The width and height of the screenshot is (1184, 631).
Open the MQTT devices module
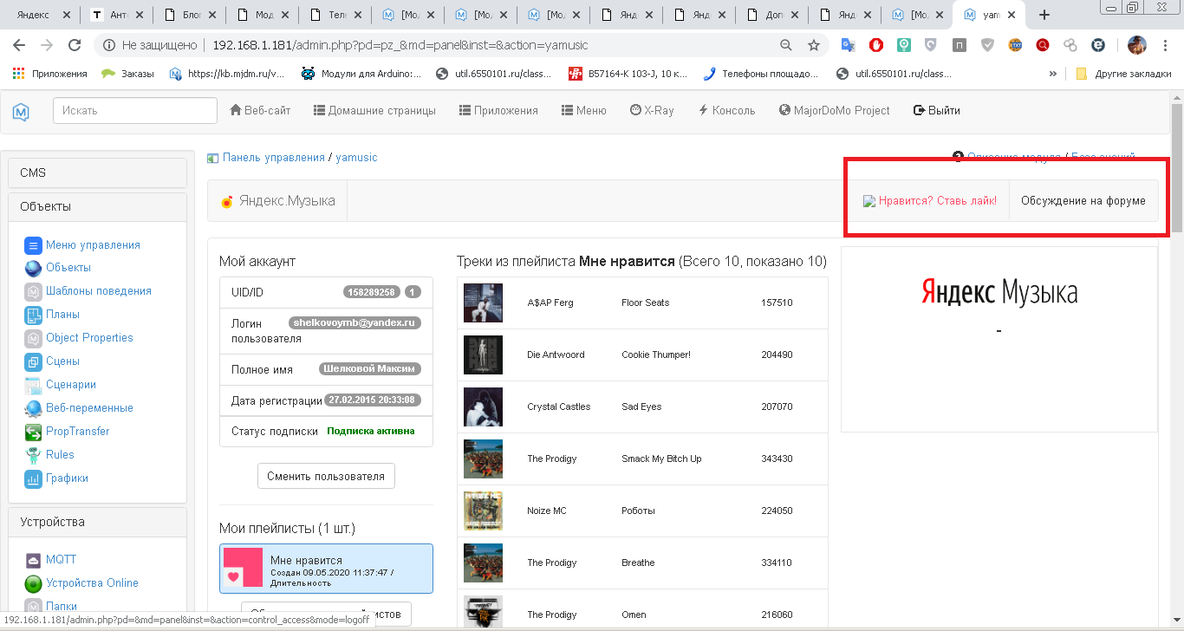[61, 560]
